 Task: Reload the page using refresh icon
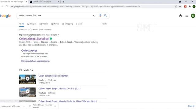point(7,6)
